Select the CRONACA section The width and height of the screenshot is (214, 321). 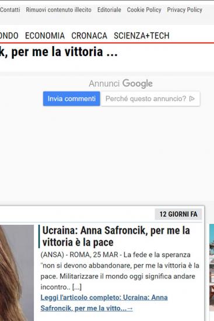[89, 36]
